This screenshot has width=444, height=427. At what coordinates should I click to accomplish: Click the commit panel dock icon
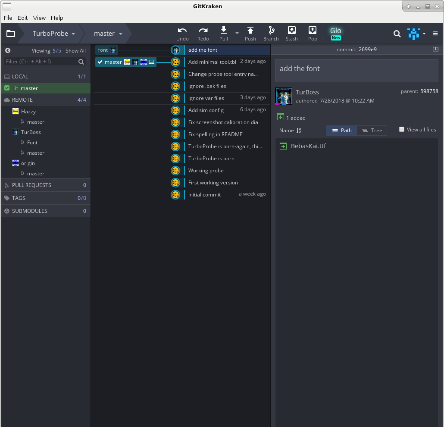pos(435,49)
